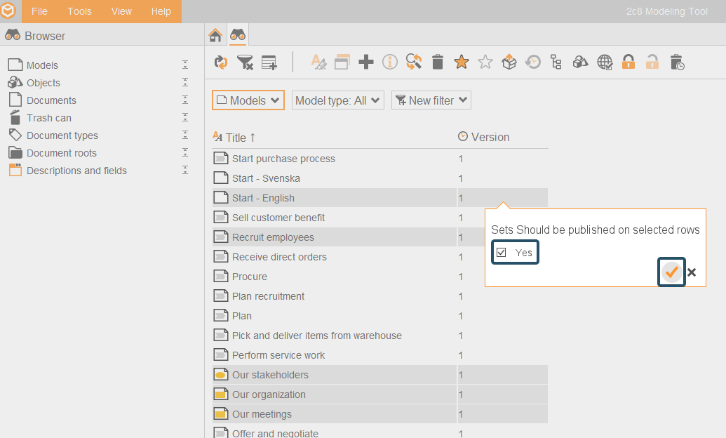The width and height of the screenshot is (726, 438).
Task: Expand the Document roots section arrows
Action: click(185, 152)
